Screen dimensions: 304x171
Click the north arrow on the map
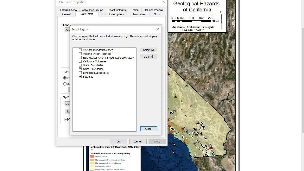pyautogui.click(x=221, y=20)
